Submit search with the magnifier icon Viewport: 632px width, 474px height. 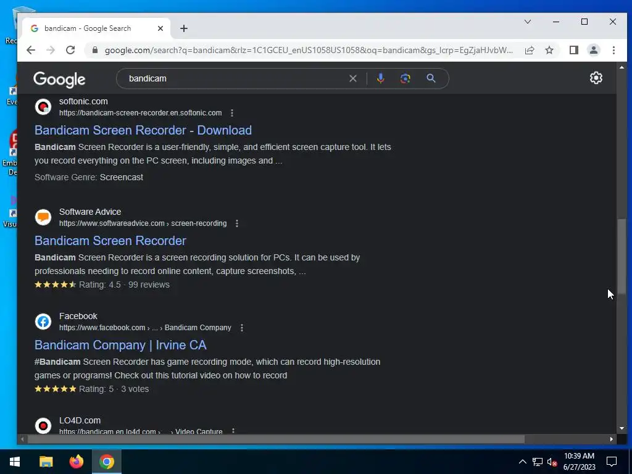click(x=431, y=78)
